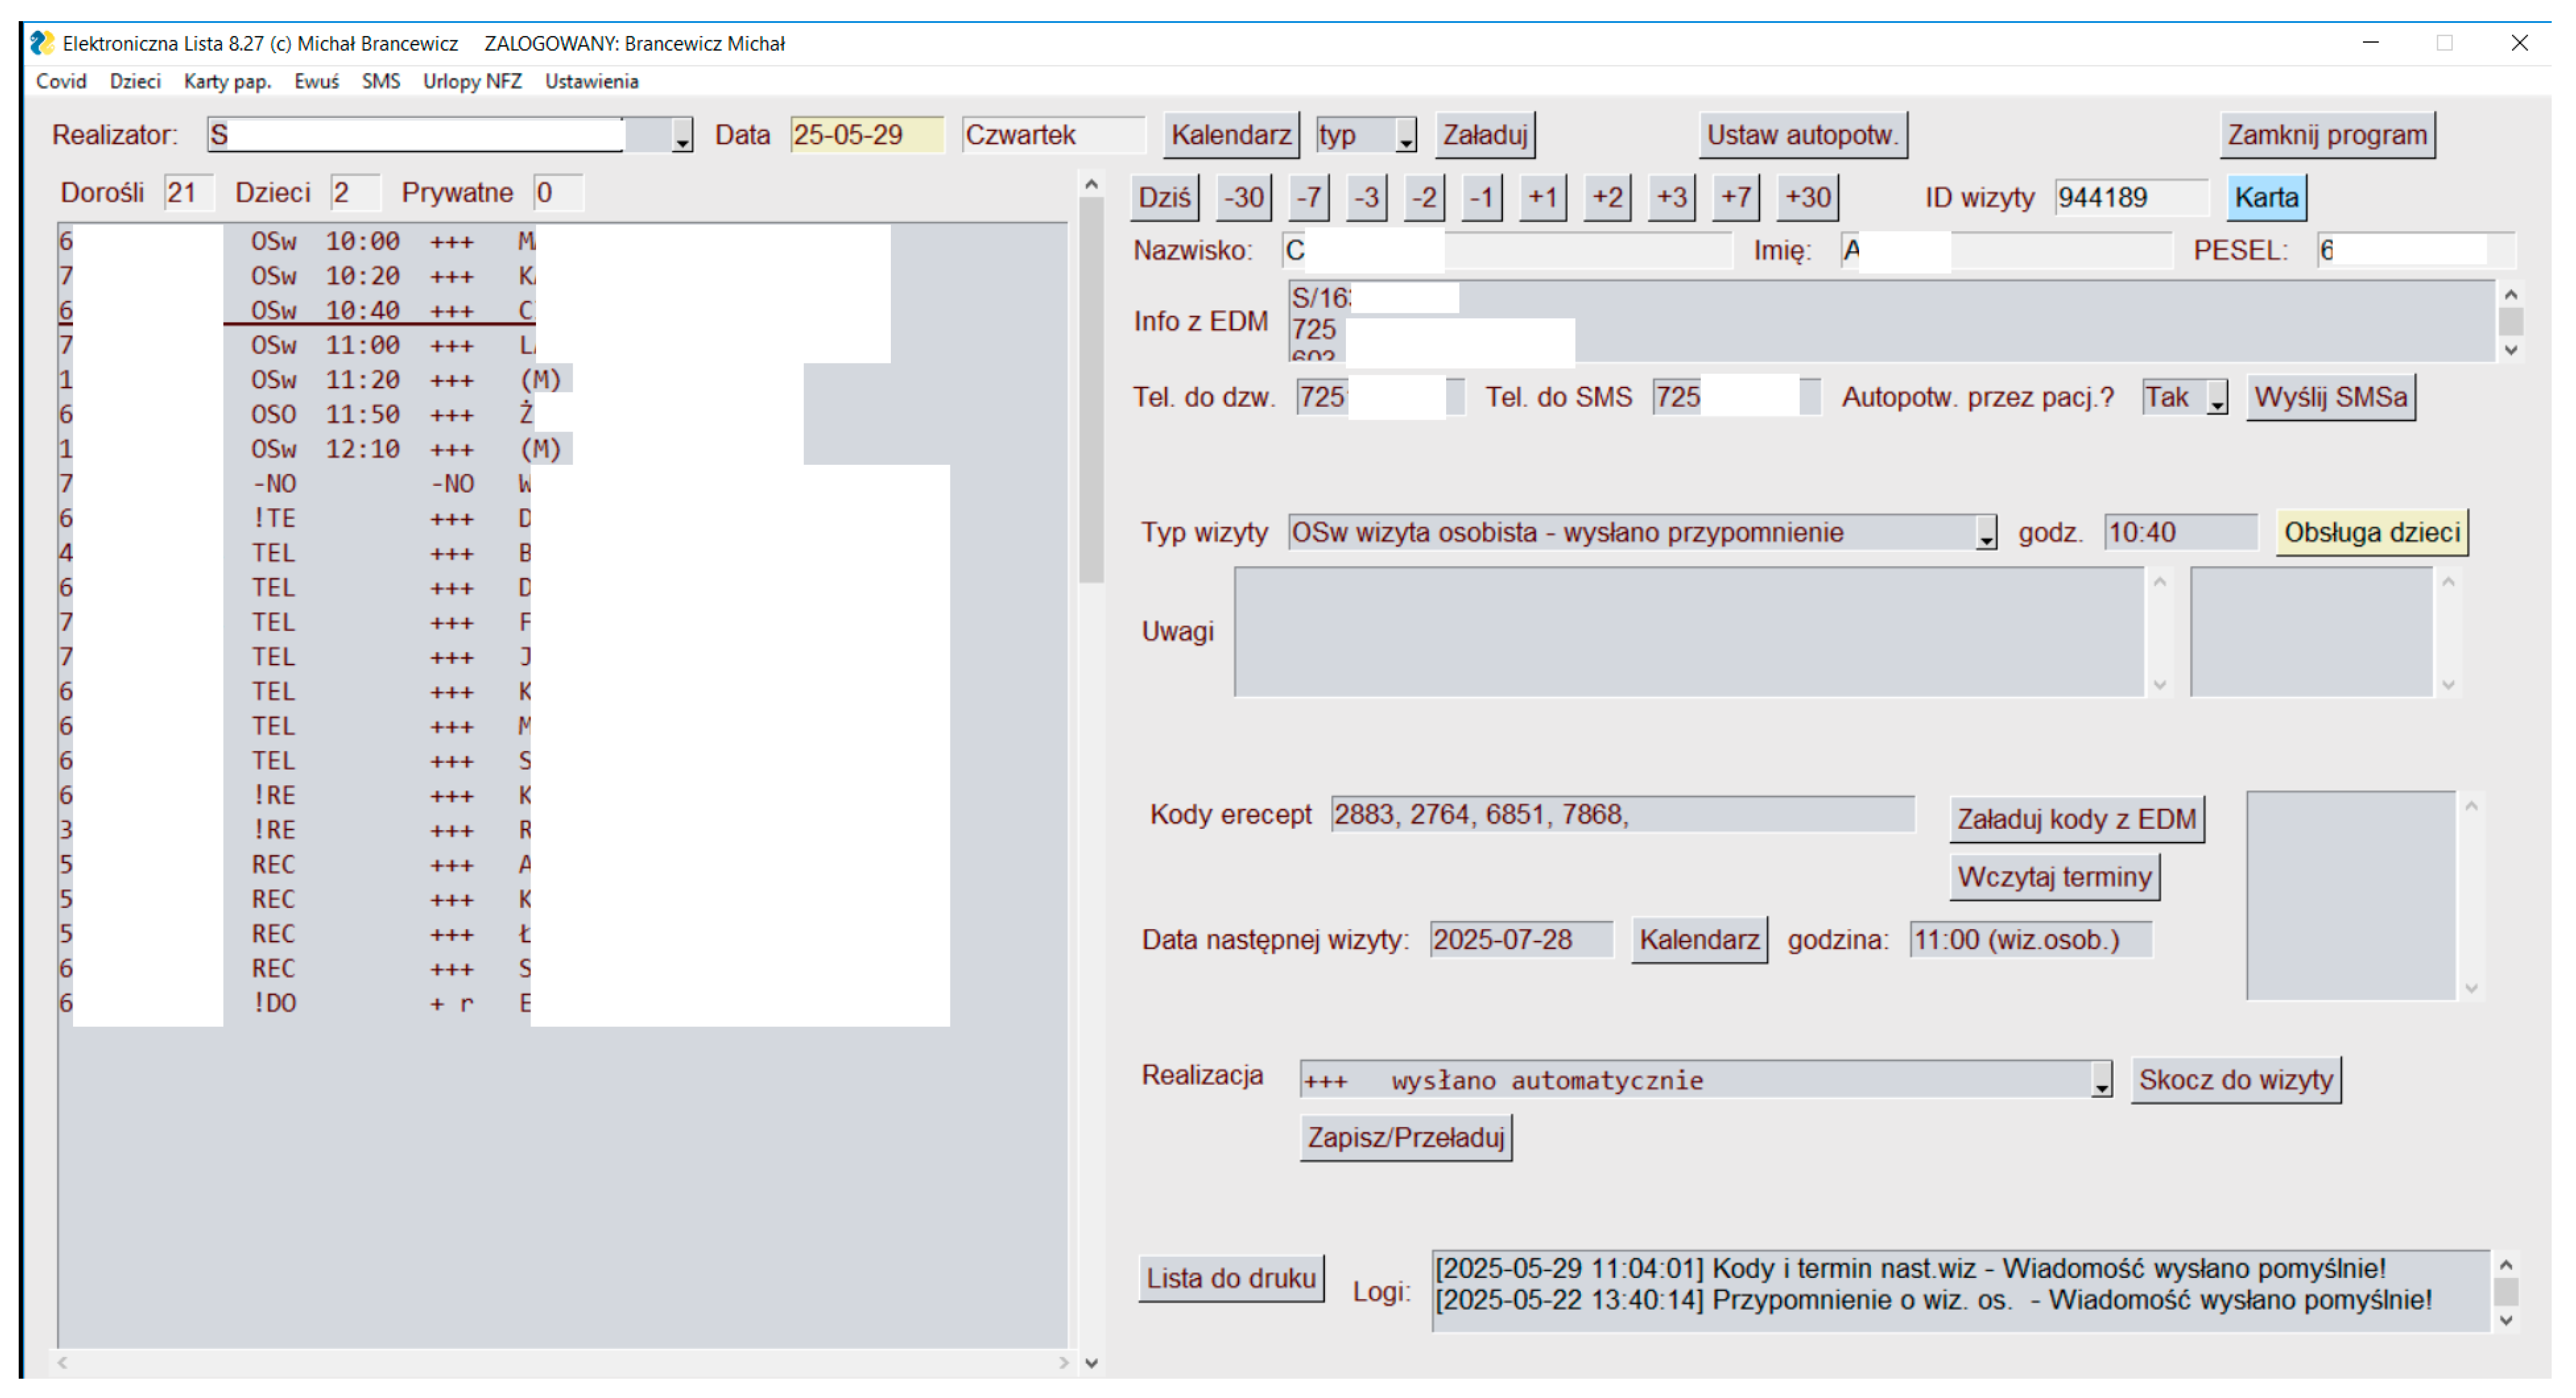Click into the Uwagi text area
2576x1398 pixels.
point(1689,631)
